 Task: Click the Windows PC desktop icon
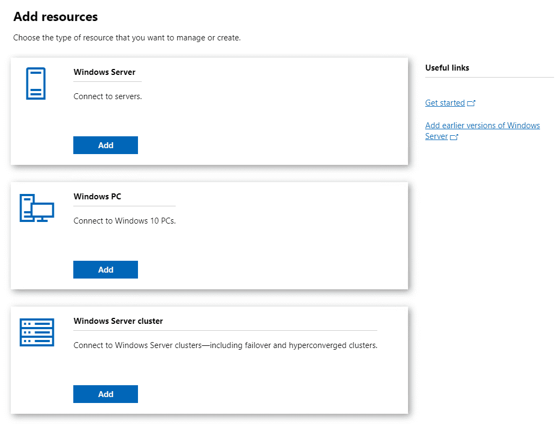point(37,208)
